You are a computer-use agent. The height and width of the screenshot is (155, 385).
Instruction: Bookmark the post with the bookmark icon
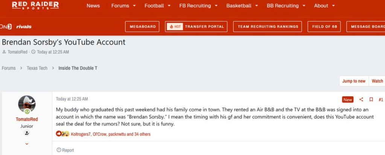tap(371, 100)
